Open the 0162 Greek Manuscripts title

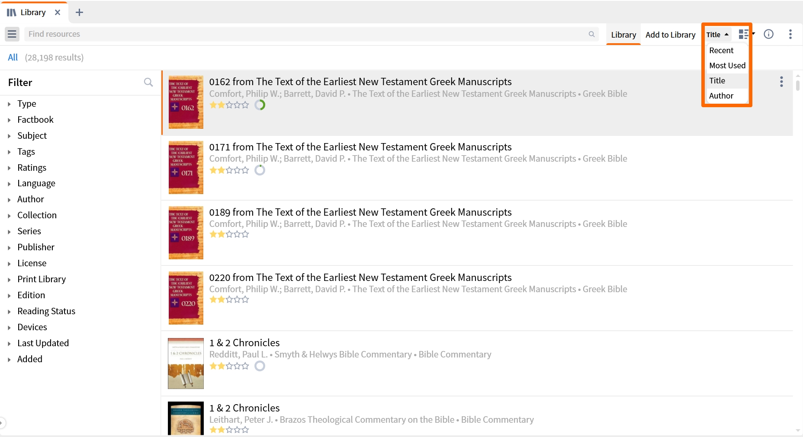[x=360, y=82]
